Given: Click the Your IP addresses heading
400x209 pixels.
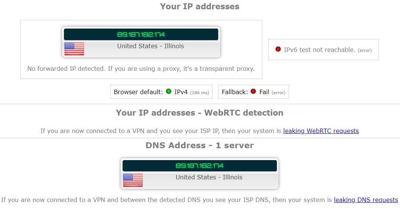Looking at the screenshot, I should pyautogui.click(x=200, y=6).
